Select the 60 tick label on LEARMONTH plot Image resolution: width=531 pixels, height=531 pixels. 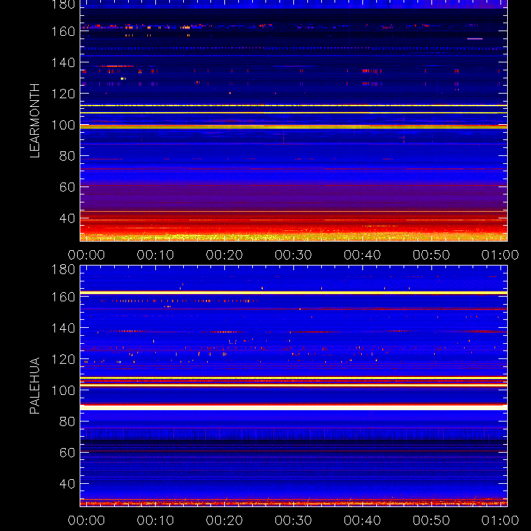click(x=67, y=187)
